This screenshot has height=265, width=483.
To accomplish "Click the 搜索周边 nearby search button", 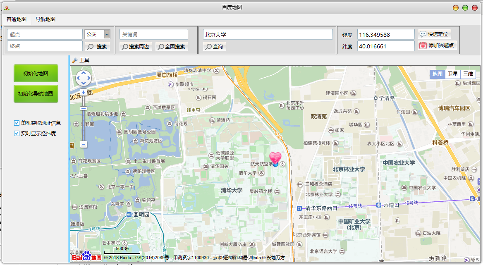I will click(x=136, y=46).
